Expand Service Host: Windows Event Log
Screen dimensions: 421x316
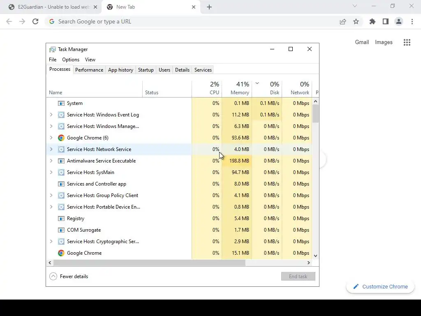click(x=51, y=115)
